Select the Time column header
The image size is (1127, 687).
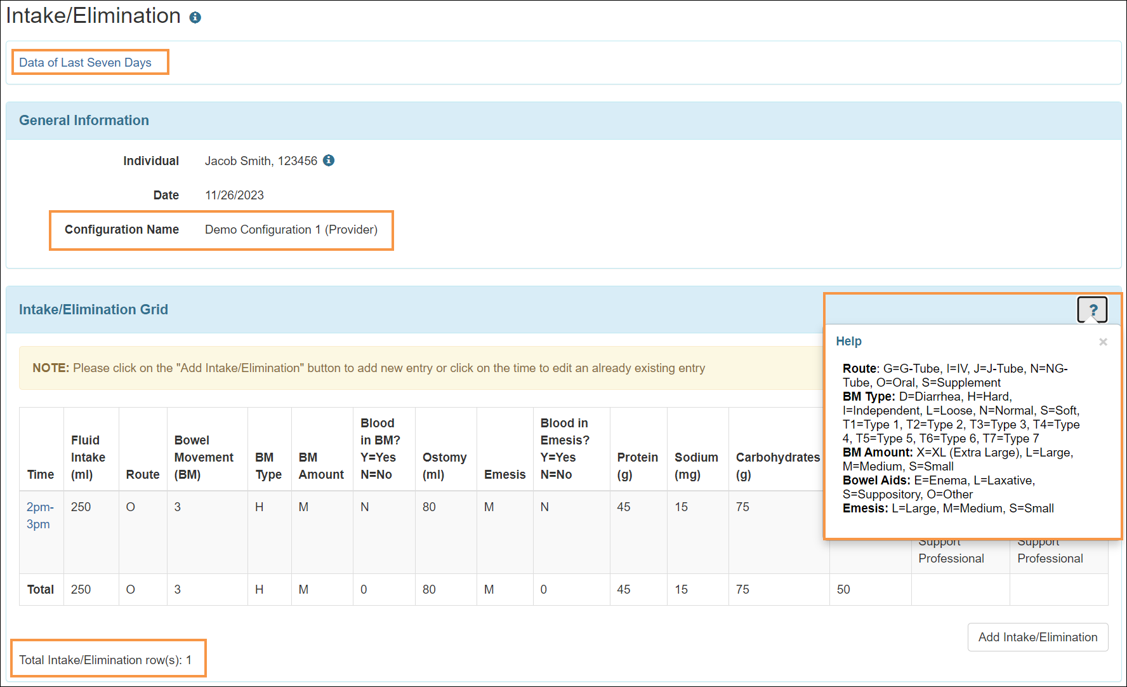coord(41,474)
